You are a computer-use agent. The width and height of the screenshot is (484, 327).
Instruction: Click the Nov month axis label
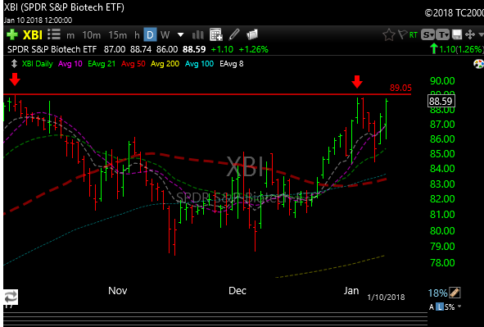point(118,291)
